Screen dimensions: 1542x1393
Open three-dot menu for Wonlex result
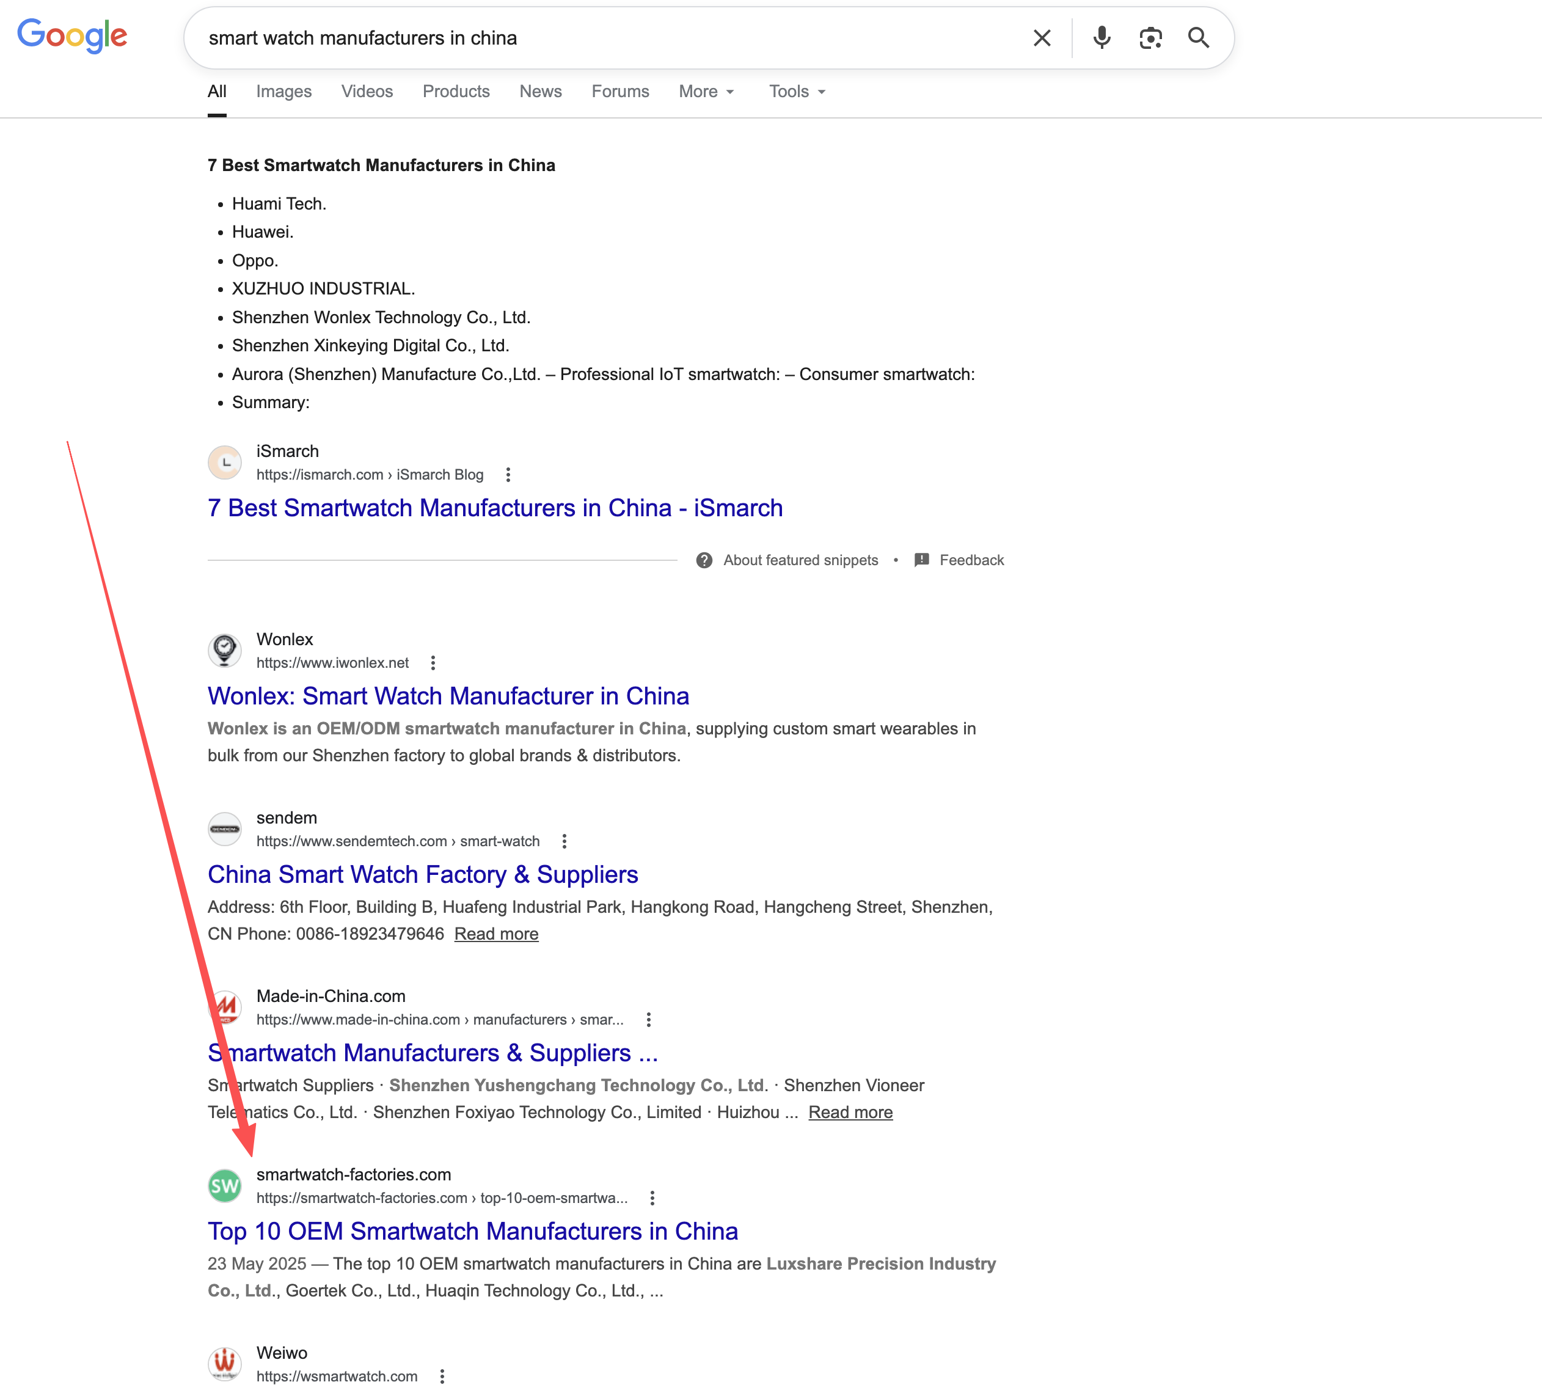[433, 664]
